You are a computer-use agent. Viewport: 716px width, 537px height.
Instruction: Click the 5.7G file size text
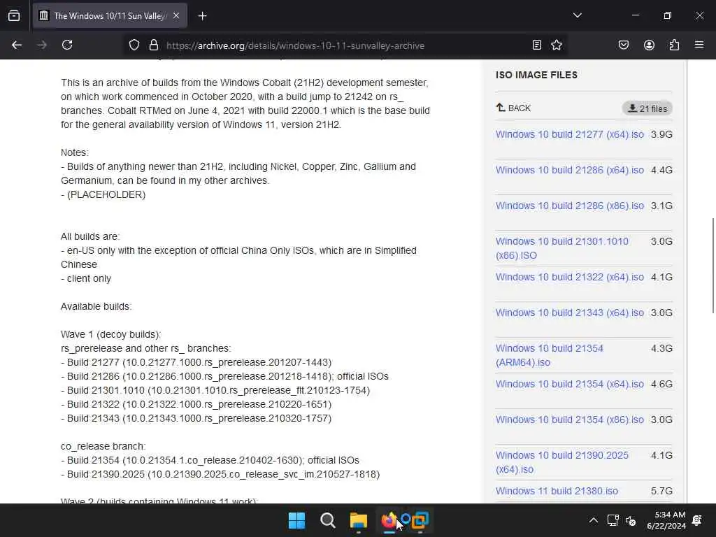click(661, 491)
